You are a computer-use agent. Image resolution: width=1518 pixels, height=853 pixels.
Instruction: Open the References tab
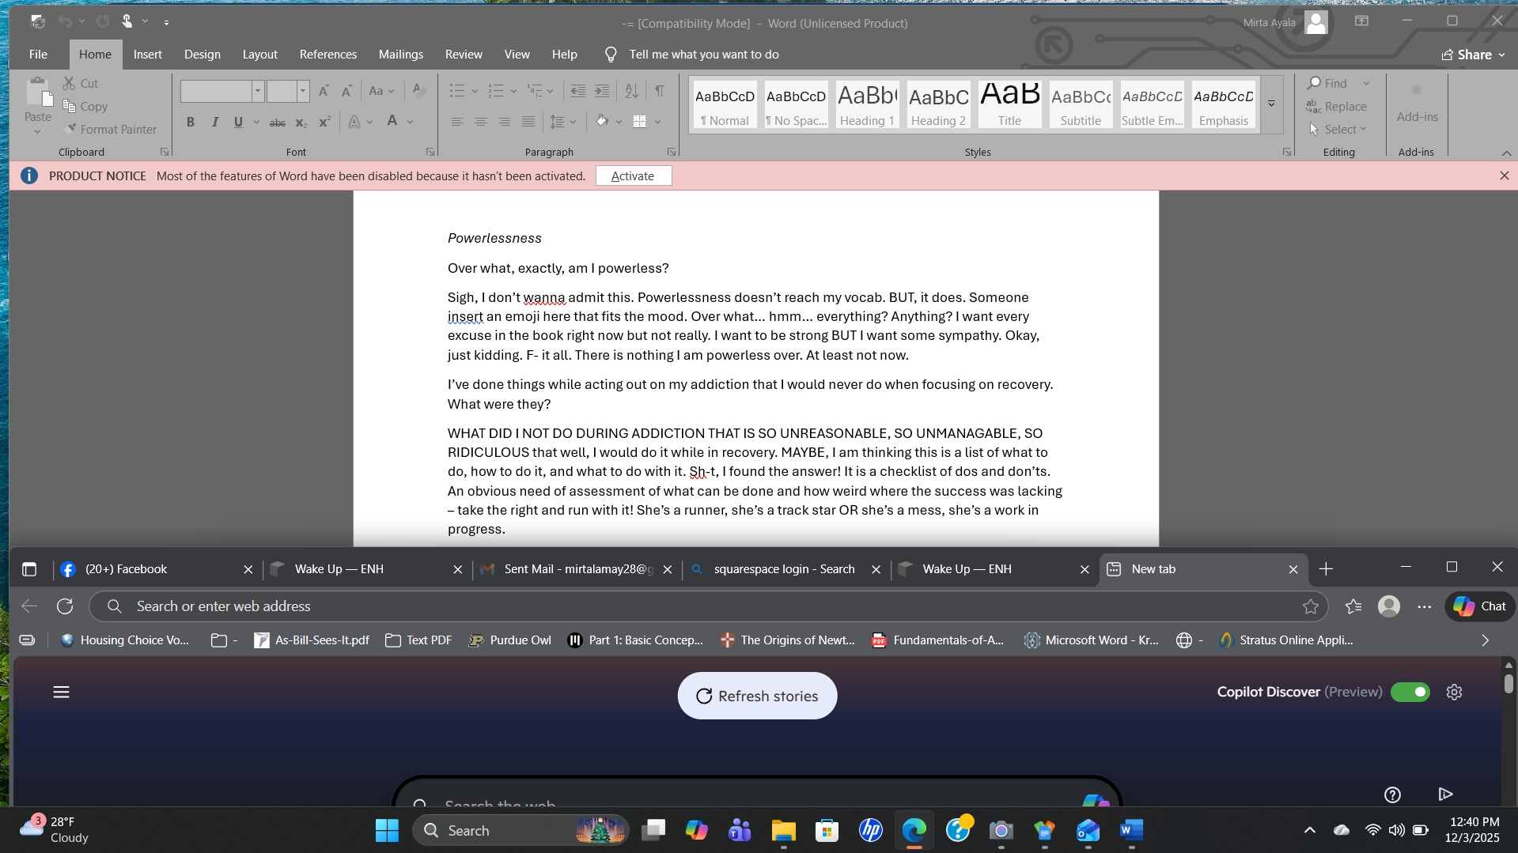(x=328, y=55)
